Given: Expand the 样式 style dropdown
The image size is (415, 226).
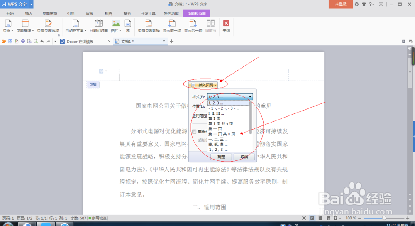Looking at the screenshot, I should click(250, 97).
